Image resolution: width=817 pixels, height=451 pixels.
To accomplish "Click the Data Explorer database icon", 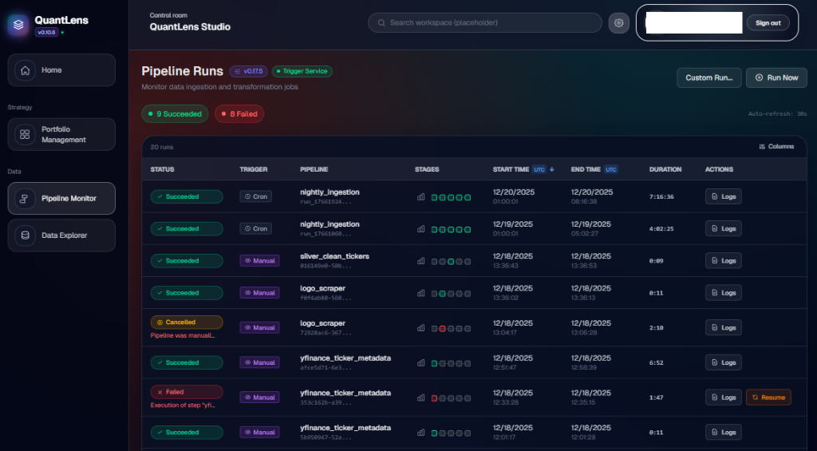I will [26, 235].
